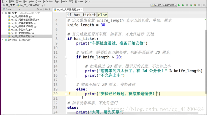Viewport: 207px width, 115px height.
Task: Click 'else' structure breadcrumb
Action: click(x=102, y=15)
